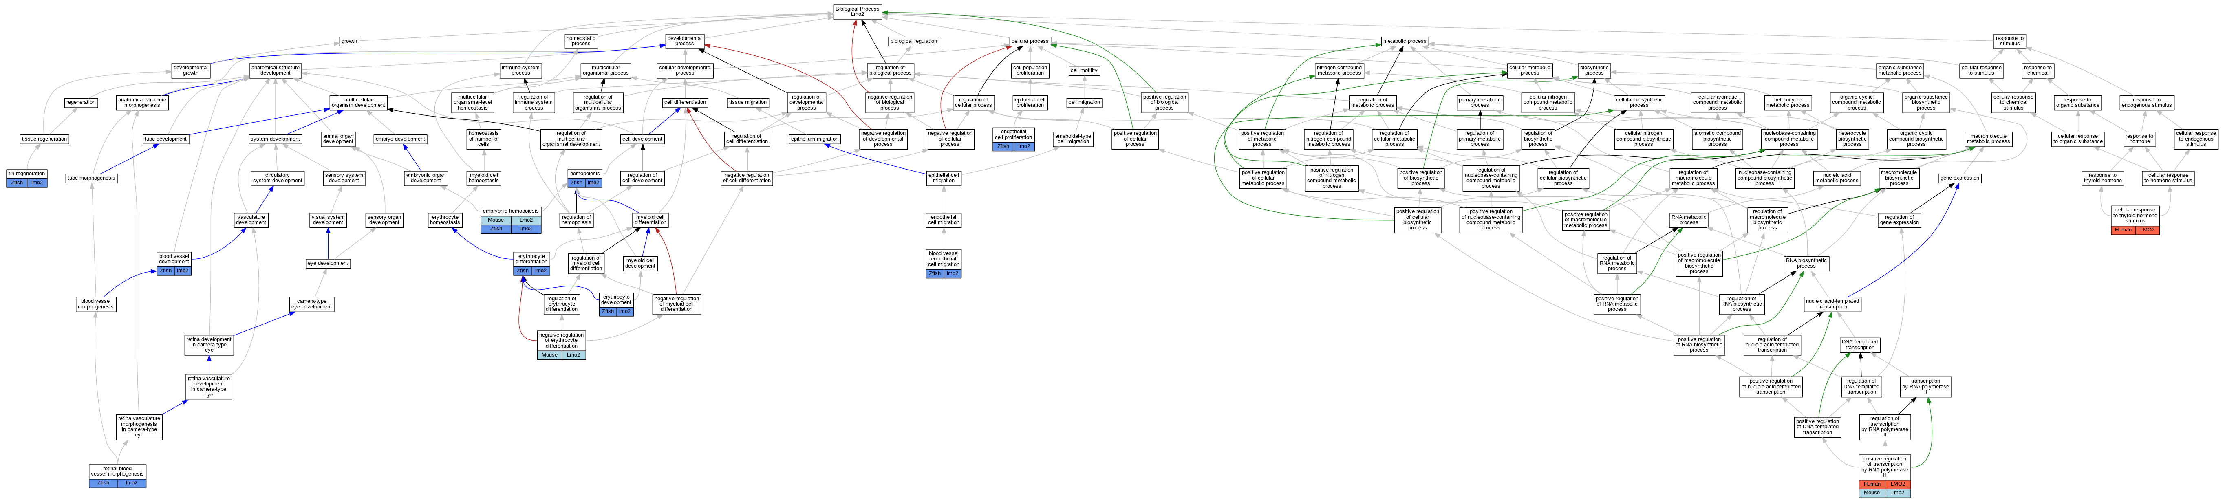The height and width of the screenshot is (502, 2225).
Task: Select the 'erythrocyte development' node
Action: (x=616, y=304)
